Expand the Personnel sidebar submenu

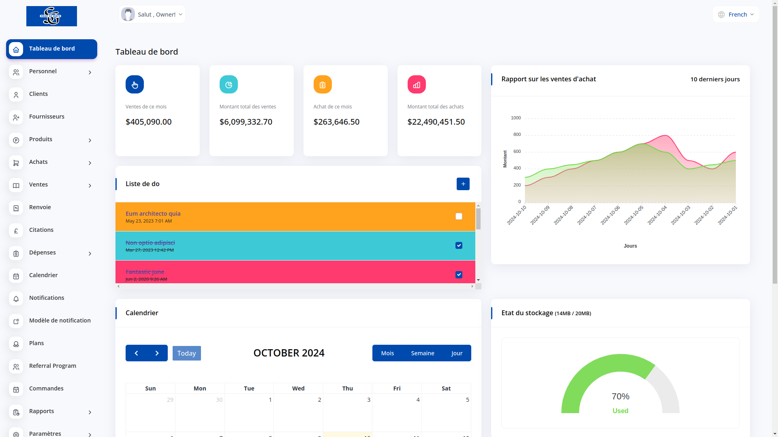click(90, 72)
